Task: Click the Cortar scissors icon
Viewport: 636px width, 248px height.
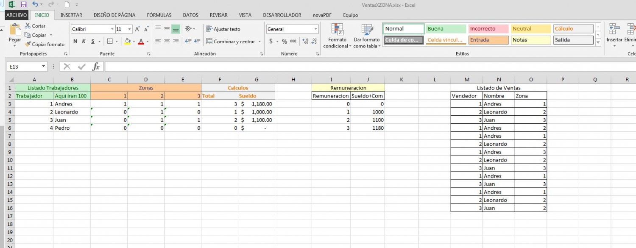Action: (x=28, y=26)
